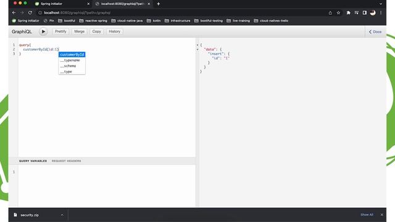The height and width of the screenshot is (222, 395).
Task: Open the History panel
Action: tap(114, 31)
